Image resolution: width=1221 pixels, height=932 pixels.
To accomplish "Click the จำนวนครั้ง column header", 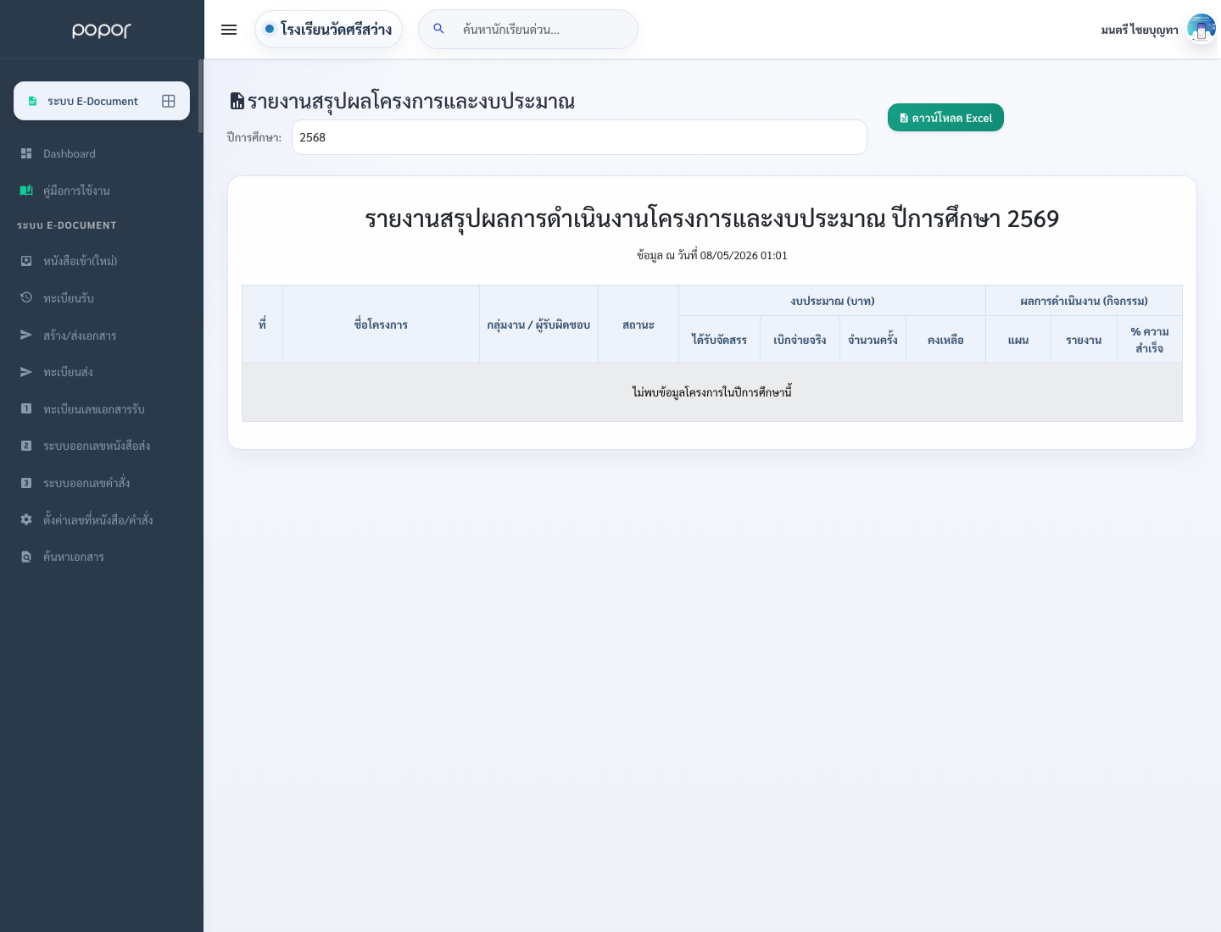I will coord(873,340).
